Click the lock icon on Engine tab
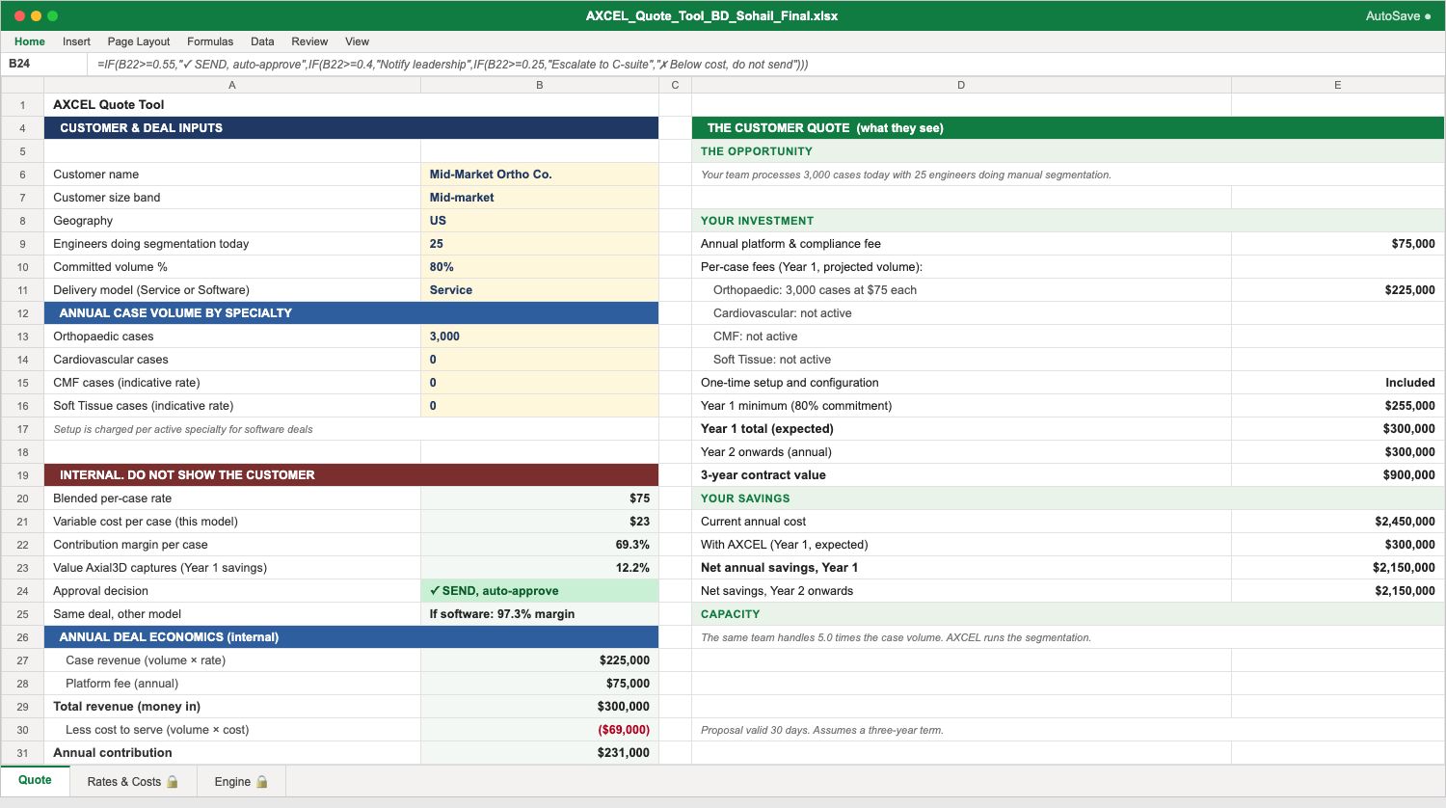Screen dimensions: 1446x808 [x=262, y=781]
